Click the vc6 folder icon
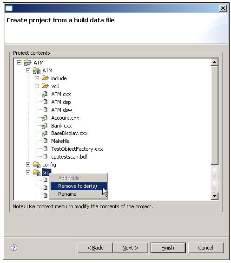This screenshot has width=231, height=263. tap(46, 86)
